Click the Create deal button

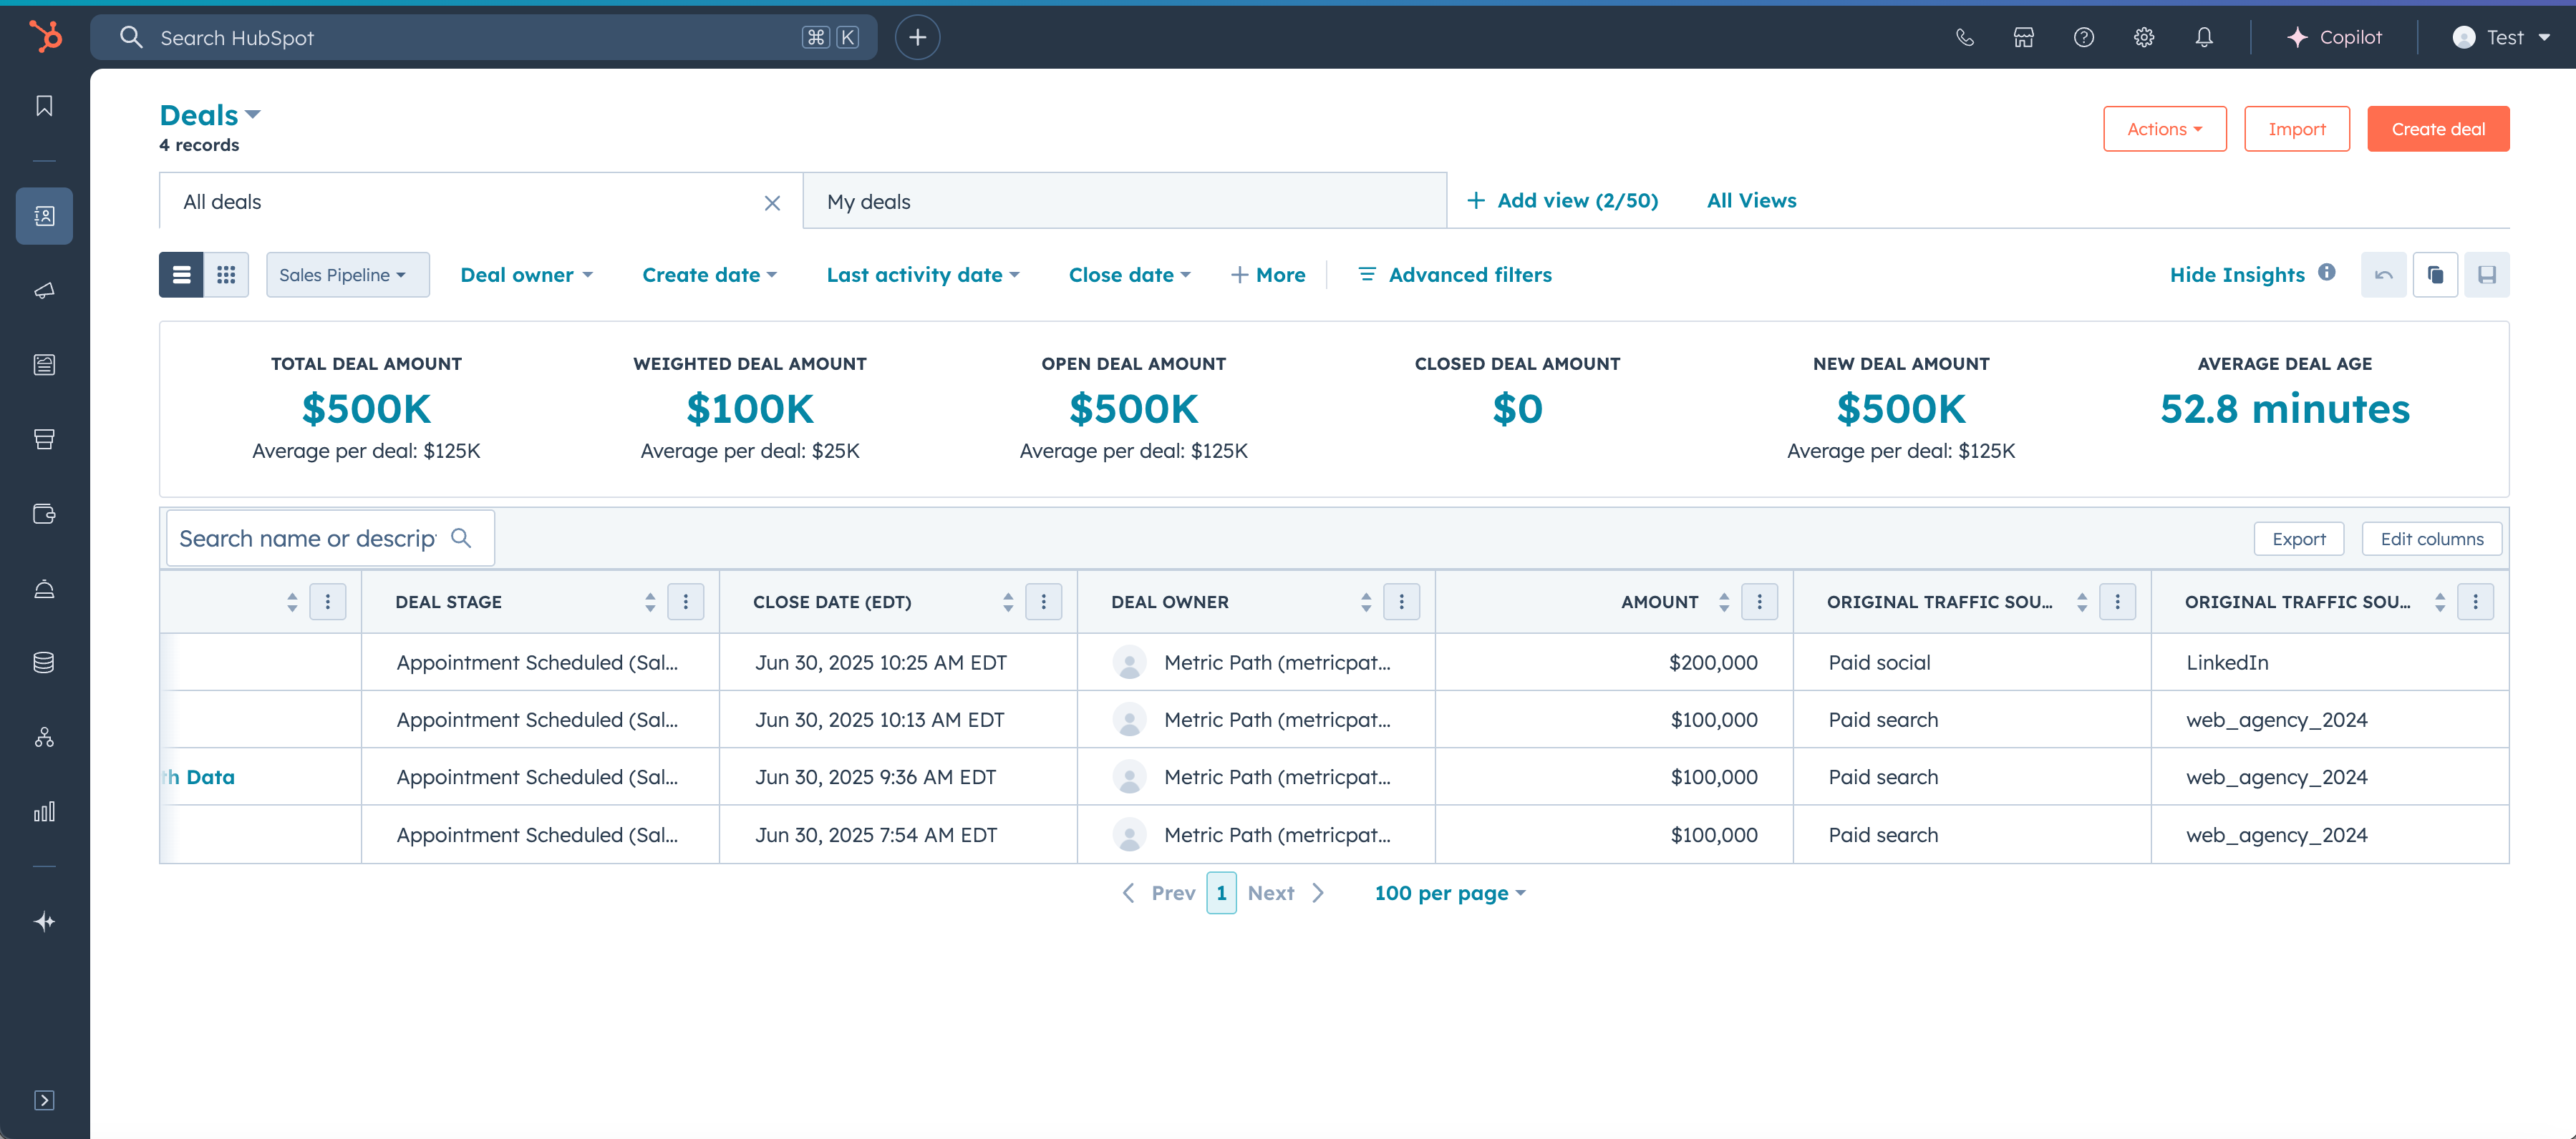pos(2438,129)
